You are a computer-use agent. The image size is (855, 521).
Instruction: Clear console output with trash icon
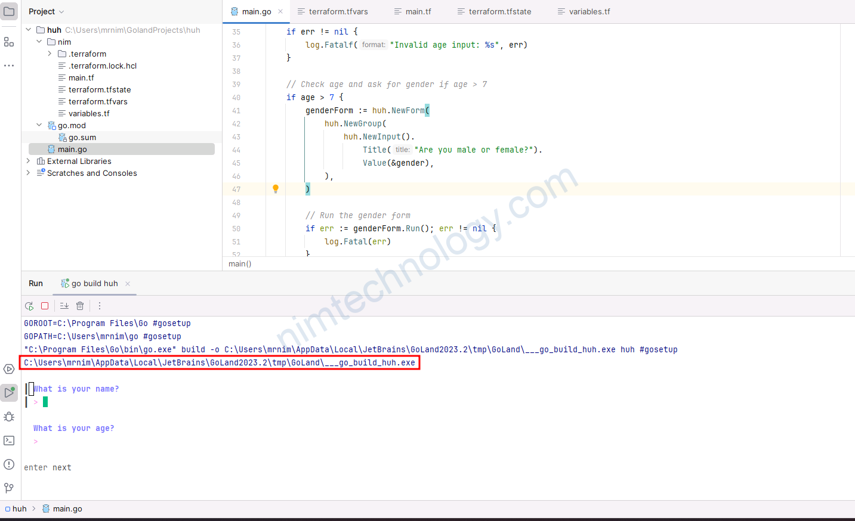tap(80, 306)
